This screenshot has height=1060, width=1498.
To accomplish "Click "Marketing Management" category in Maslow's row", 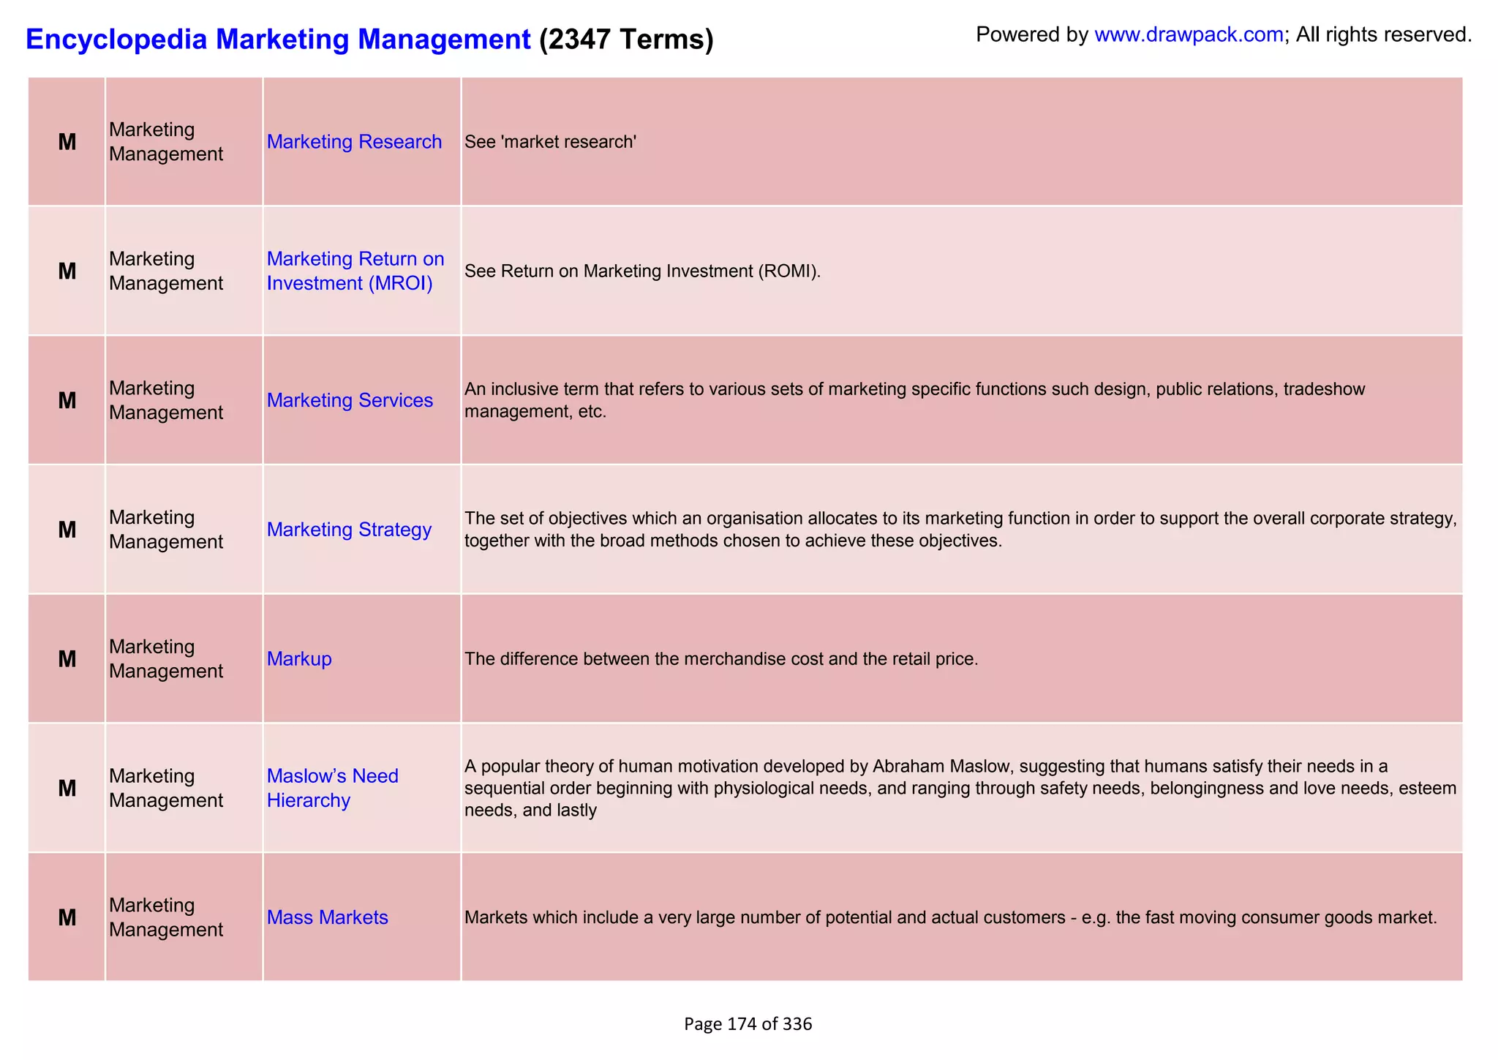I will (166, 788).
